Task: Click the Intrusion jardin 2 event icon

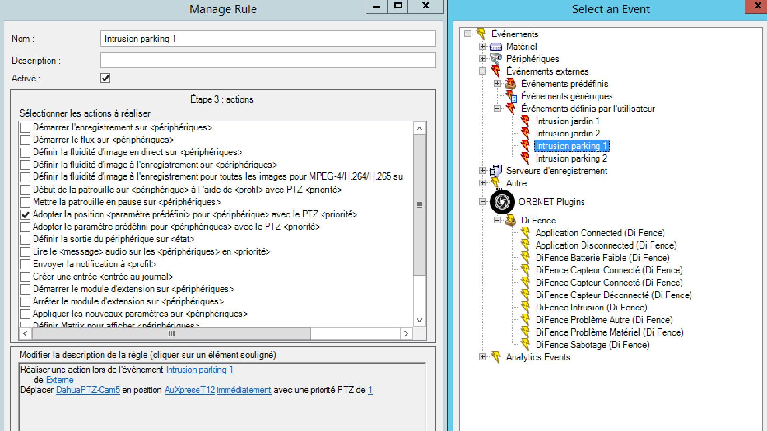Action: coord(525,133)
